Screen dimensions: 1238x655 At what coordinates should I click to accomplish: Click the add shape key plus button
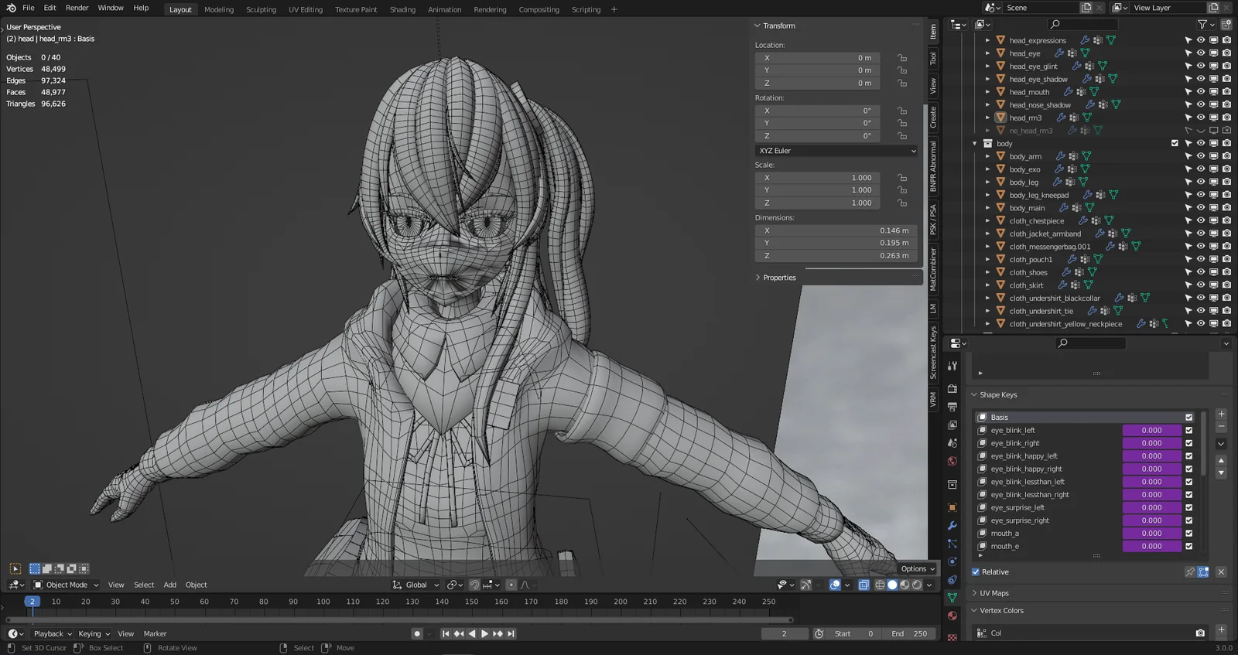[x=1221, y=414]
